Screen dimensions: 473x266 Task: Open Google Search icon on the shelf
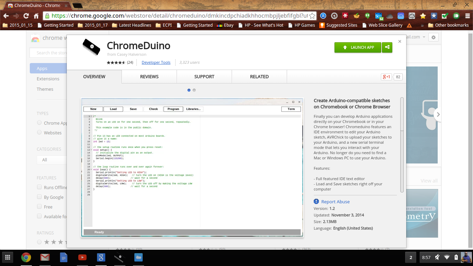tap(101, 257)
